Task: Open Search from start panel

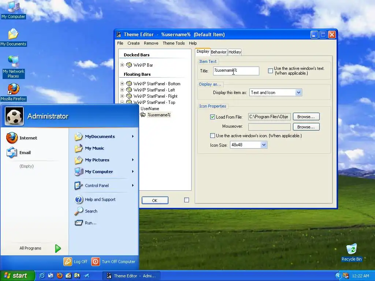Action: click(86, 211)
